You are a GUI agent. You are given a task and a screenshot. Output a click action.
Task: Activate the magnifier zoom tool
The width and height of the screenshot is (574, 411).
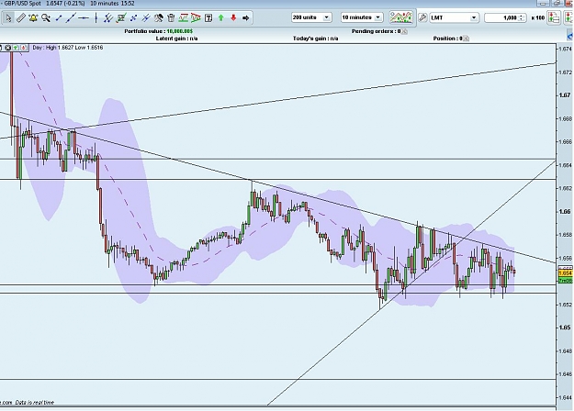click(46, 17)
